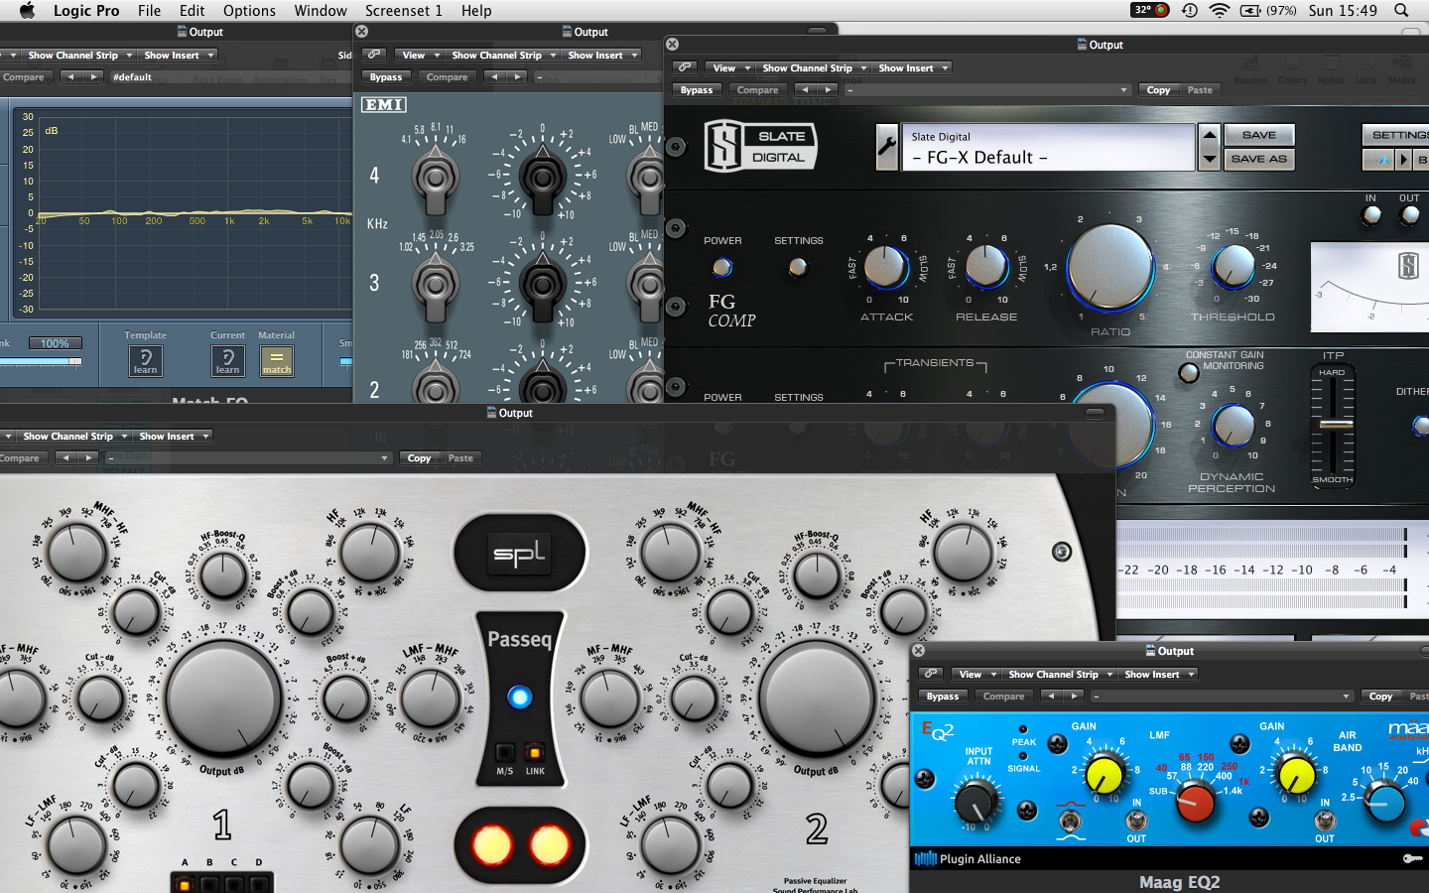Click the Dynamic Perception knob

pos(1234,427)
